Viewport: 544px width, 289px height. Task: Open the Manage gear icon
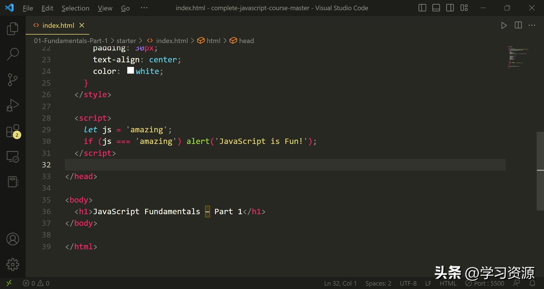(x=12, y=265)
